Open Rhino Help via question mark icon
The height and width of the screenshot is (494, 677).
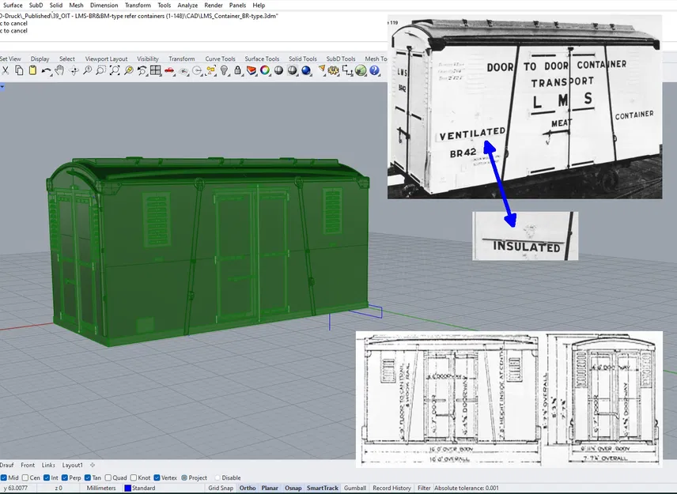coord(374,70)
